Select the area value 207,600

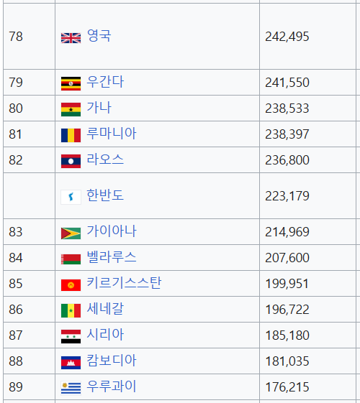click(287, 258)
